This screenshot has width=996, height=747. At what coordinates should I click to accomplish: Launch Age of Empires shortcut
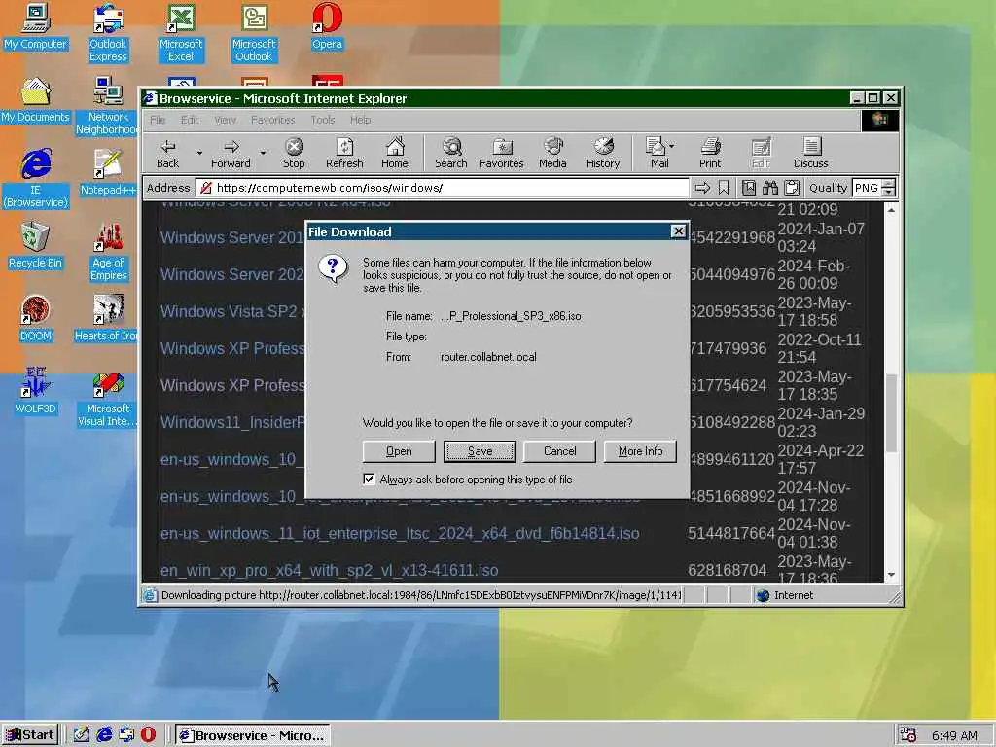pyautogui.click(x=108, y=252)
